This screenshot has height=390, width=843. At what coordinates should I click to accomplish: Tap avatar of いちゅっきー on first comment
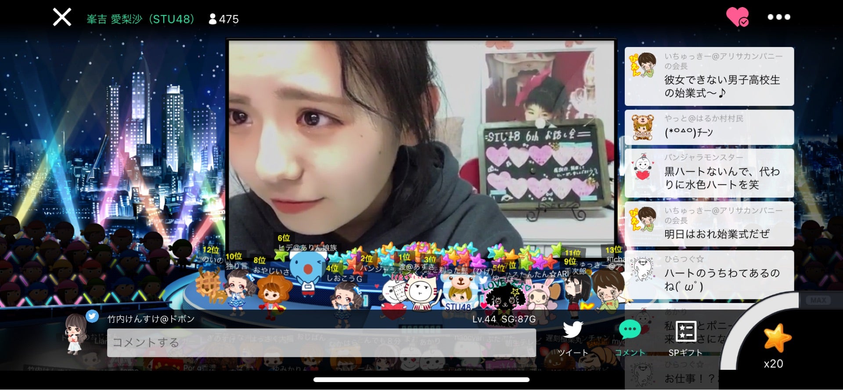click(643, 65)
